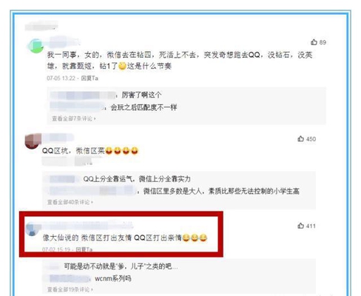Click thumbs-up on the 450-like comment
Screen dimensions: 361x296
[x=300, y=138]
